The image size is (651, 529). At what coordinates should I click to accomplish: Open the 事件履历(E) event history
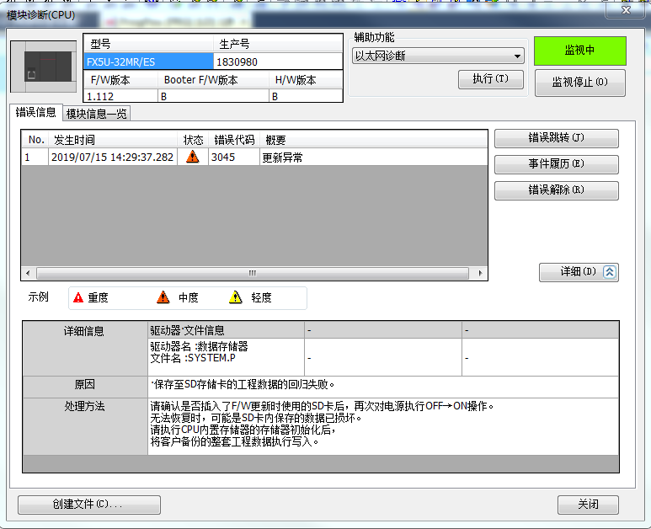point(556,164)
